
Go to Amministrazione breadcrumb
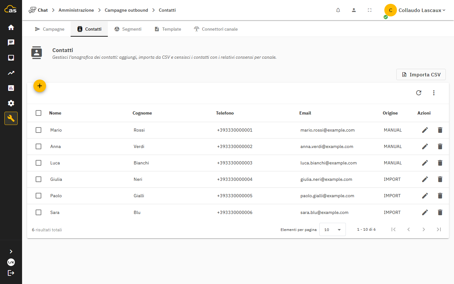tap(76, 10)
